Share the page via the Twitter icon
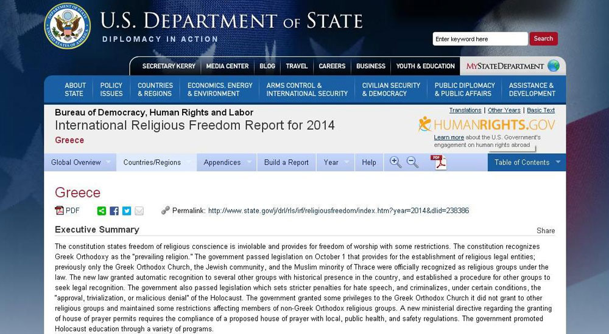Viewport: 609px width, 334px height. click(127, 211)
